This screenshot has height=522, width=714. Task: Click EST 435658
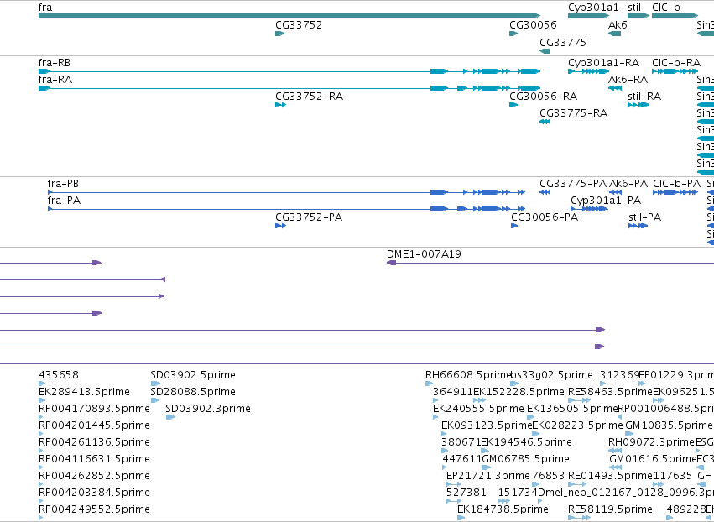[42, 384]
